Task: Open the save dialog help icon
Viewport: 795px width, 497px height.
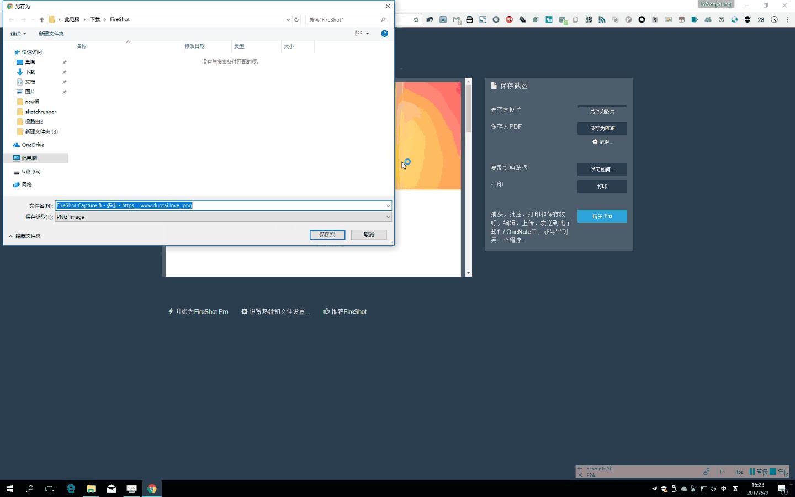Action: [x=385, y=34]
